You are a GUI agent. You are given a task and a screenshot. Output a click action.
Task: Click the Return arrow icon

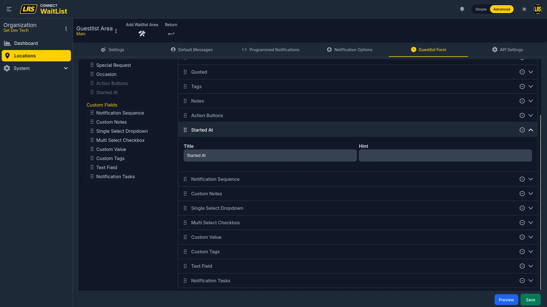pos(171,34)
